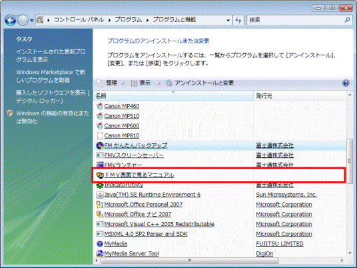Select Microsoft Visual C++ 2005 Redistributable icon
Image resolution: width=357 pixels, height=268 pixels.
click(x=100, y=224)
